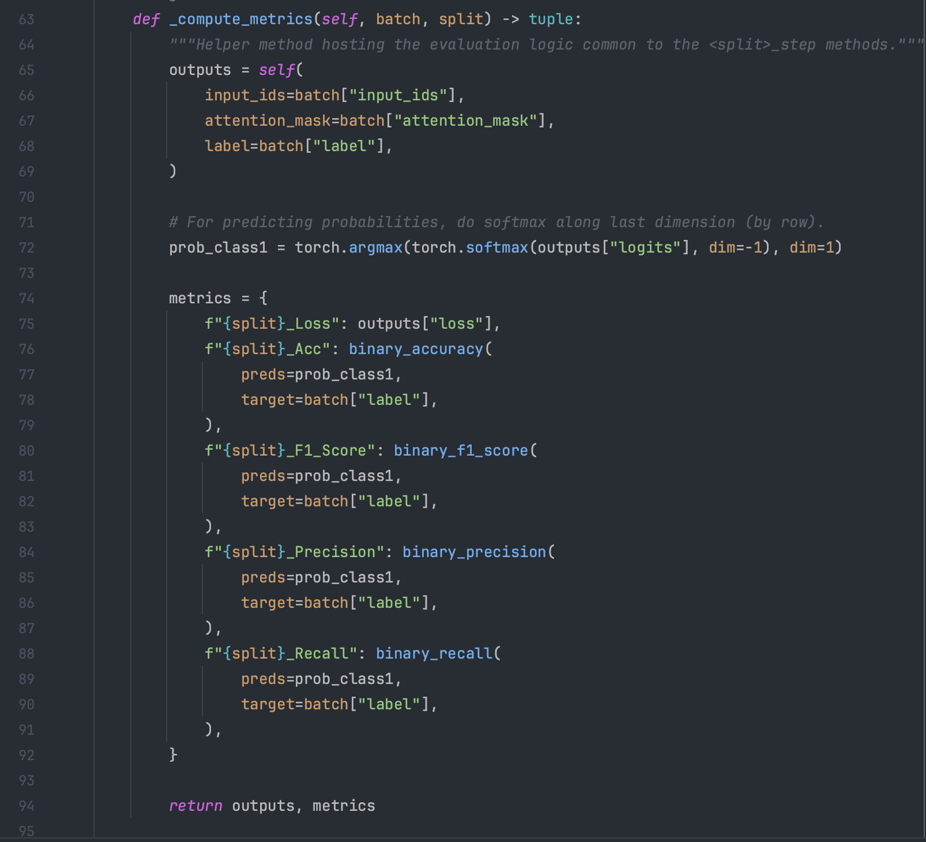Click the f"{split}_Recall" key
926x842 pixels.
click(281, 654)
